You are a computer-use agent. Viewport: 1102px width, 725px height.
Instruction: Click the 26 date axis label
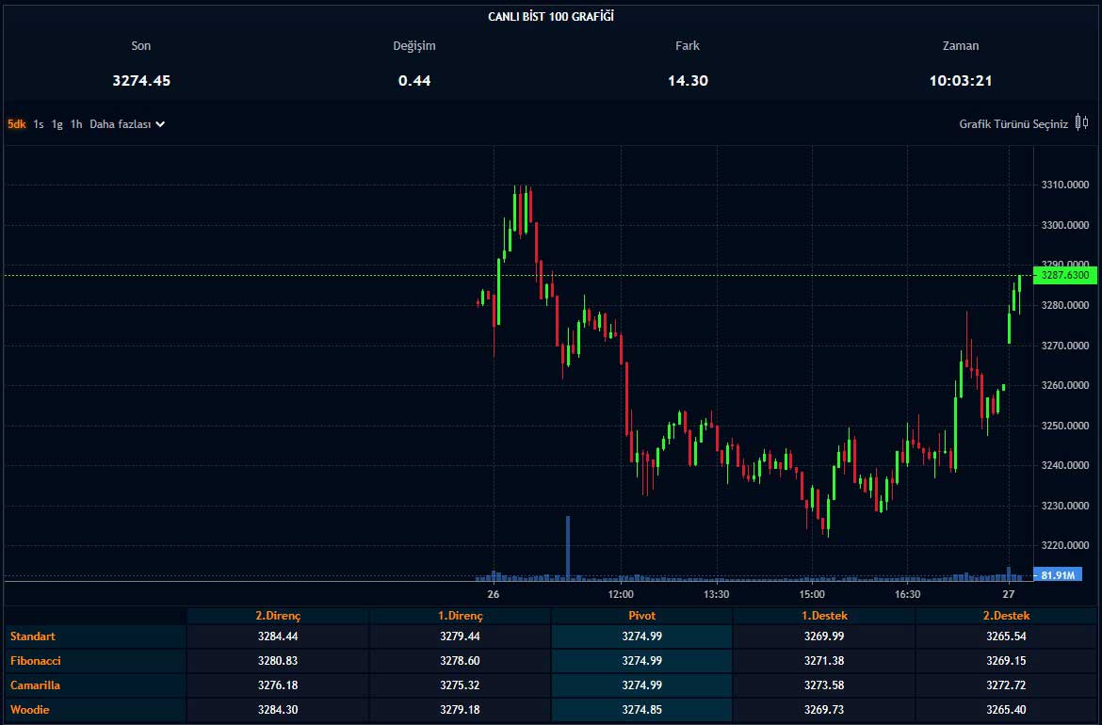click(x=494, y=594)
